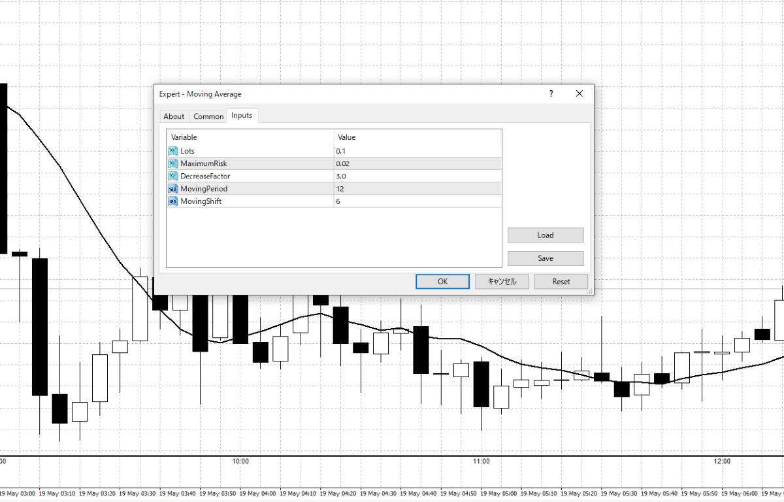Screen dimensions: 784x502
Task: Click the 123 integer icon beside MovingPeriod
Action: 172,188
